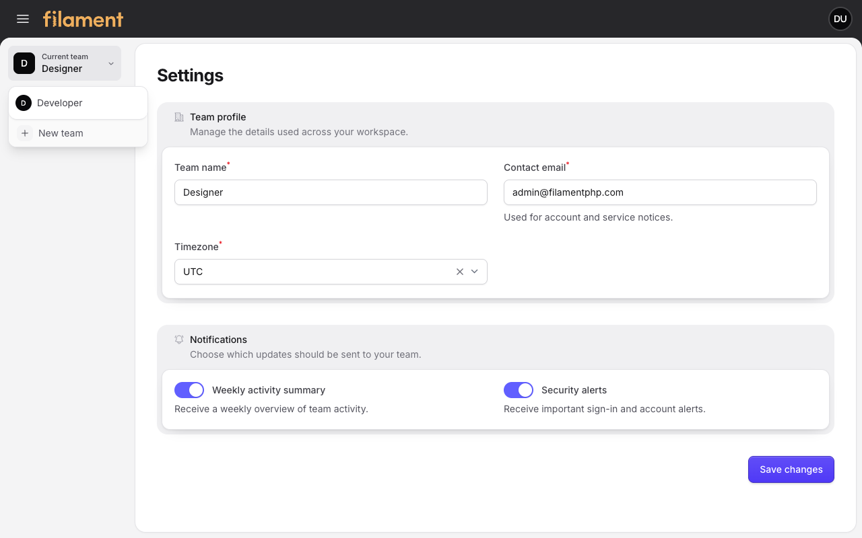
Task: Click the Notifications bell icon
Action: [x=179, y=340]
